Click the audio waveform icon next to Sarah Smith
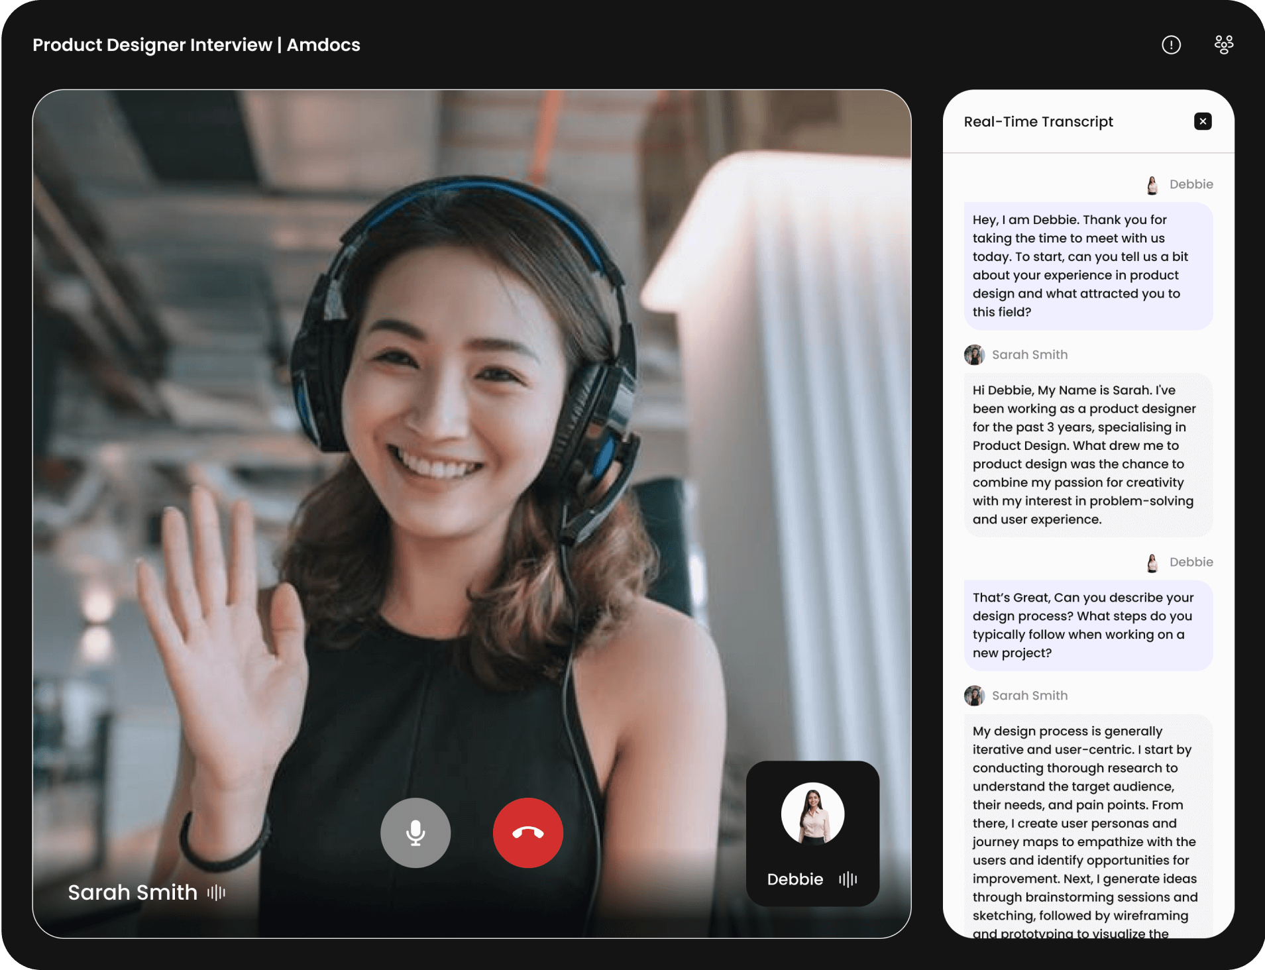1265x970 pixels. 216,892
